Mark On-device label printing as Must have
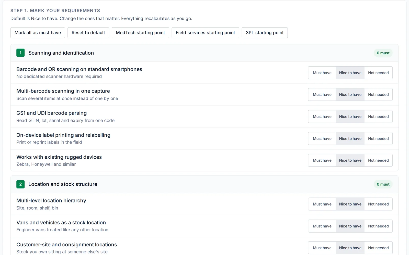Viewport: 409px width, 255px height. 322,138
